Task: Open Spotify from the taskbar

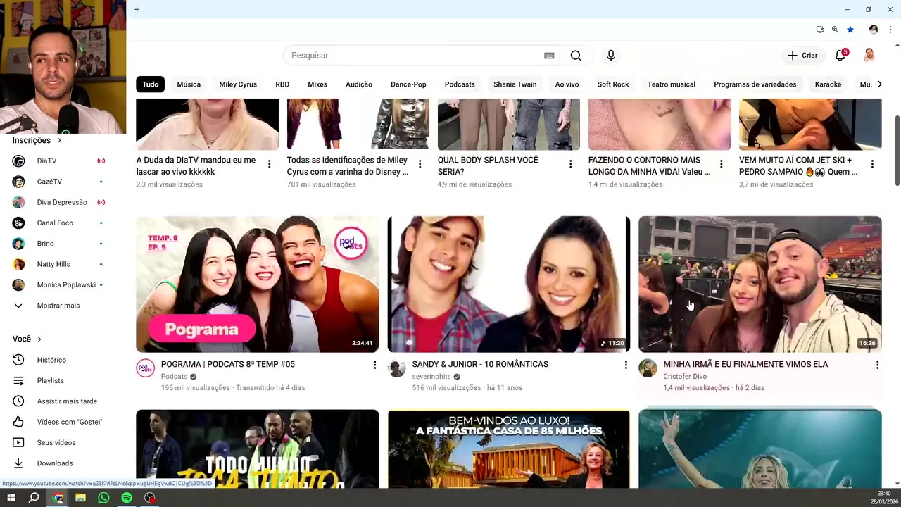Action: click(x=127, y=498)
